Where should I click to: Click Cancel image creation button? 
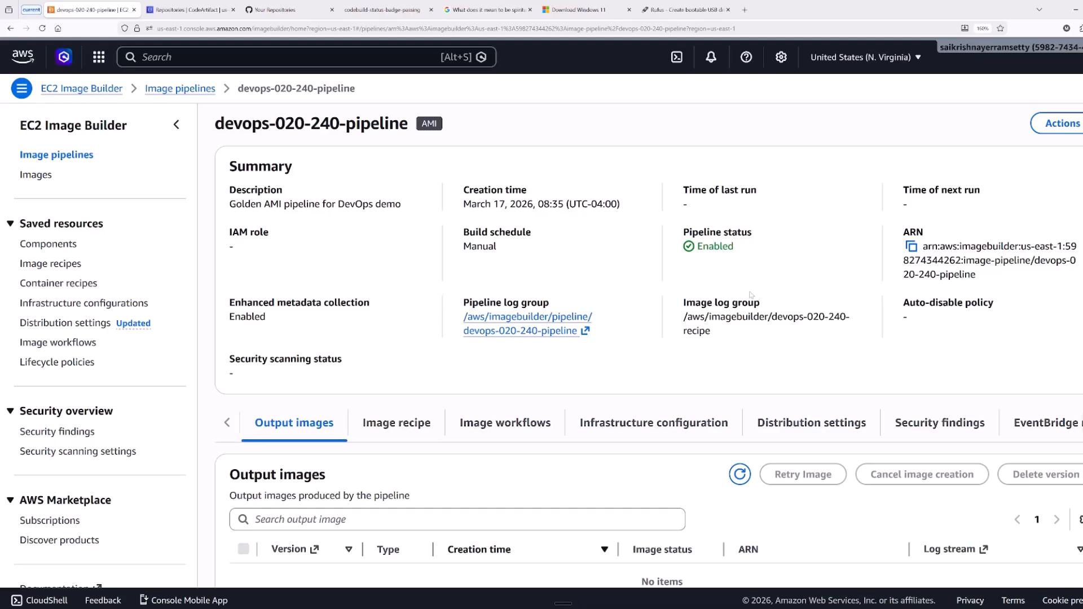click(x=922, y=474)
